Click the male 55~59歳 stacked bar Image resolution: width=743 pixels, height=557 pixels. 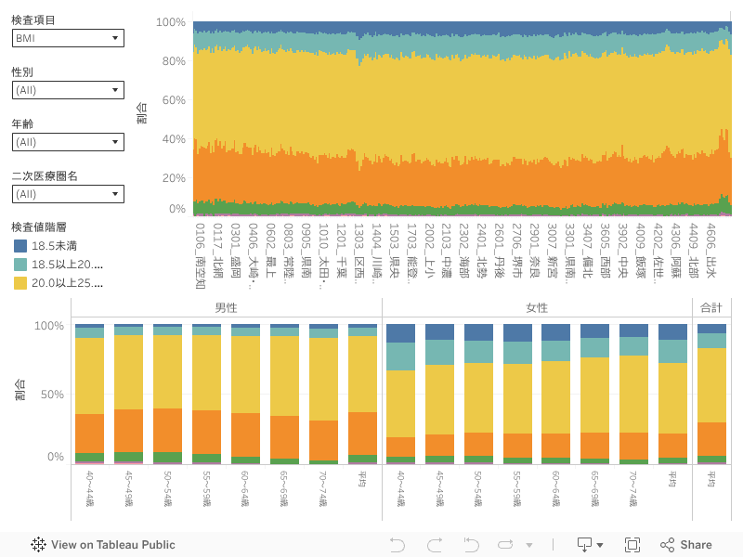tap(206, 394)
